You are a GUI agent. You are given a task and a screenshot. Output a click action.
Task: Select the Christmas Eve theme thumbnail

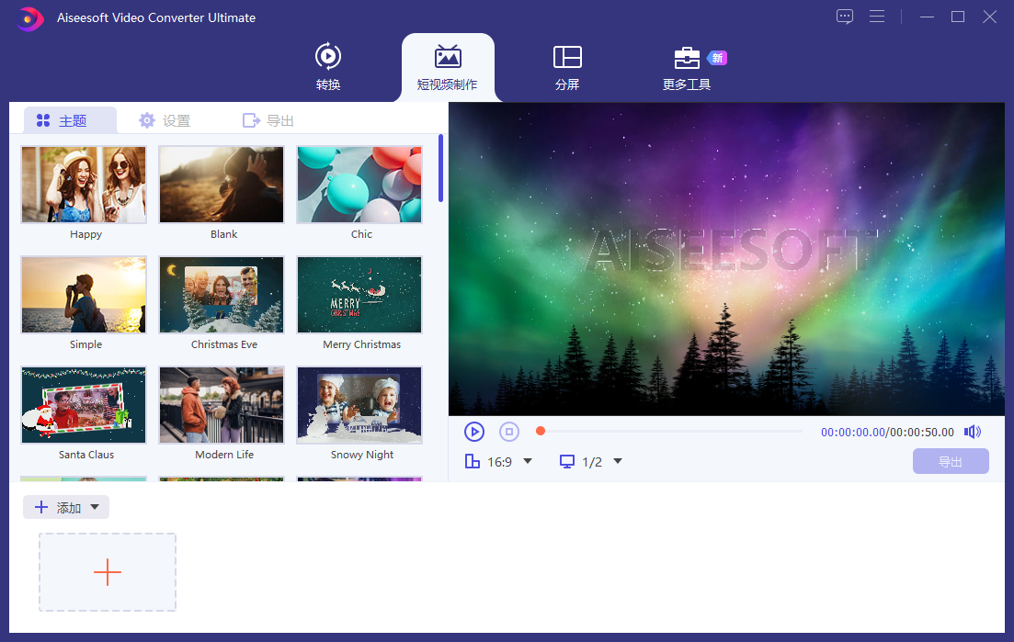pyautogui.click(x=222, y=295)
